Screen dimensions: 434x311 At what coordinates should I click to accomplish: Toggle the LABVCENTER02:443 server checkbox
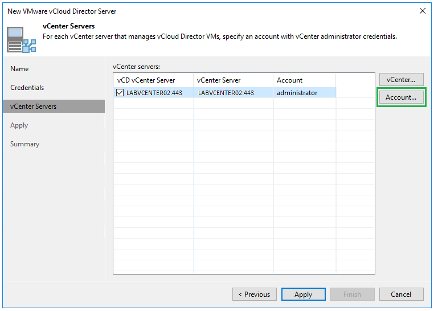121,93
